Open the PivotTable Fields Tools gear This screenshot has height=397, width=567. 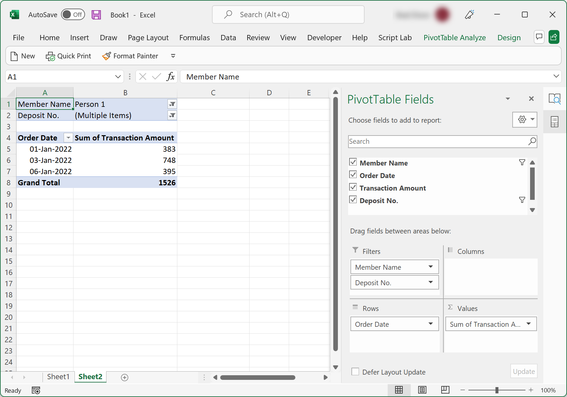pos(525,119)
